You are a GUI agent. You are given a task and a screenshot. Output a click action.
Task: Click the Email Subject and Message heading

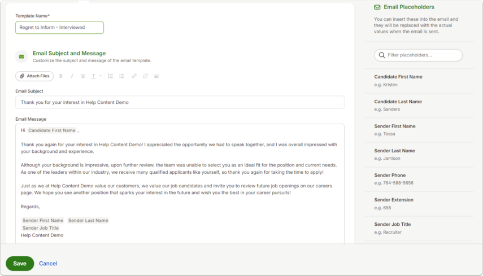69,53
